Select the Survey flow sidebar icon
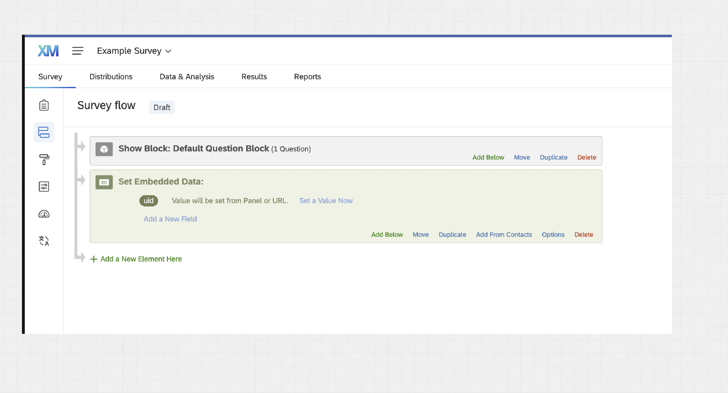The height and width of the screenshot is (393, 728). click(x=44, y=132)
